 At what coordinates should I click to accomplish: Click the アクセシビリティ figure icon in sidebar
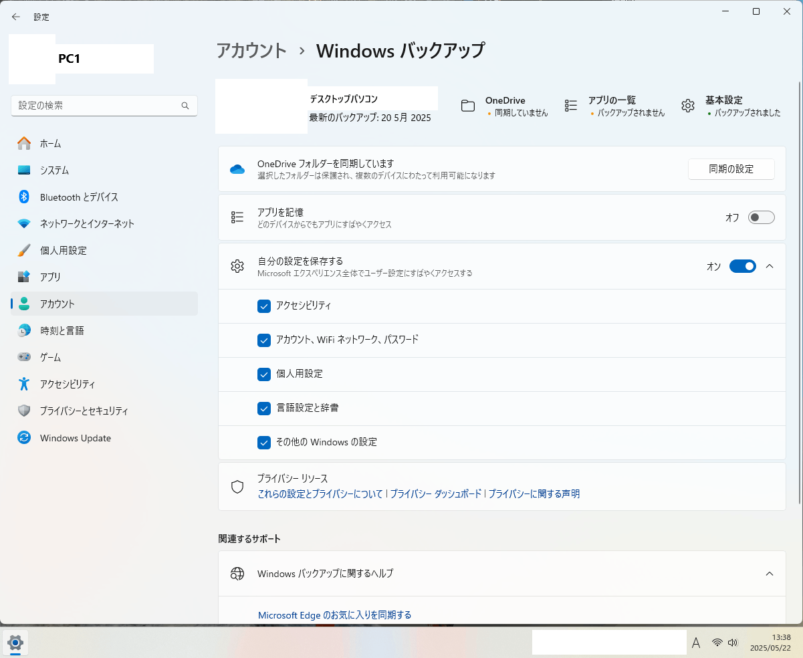pyautogui.click(x=24, y=384)
